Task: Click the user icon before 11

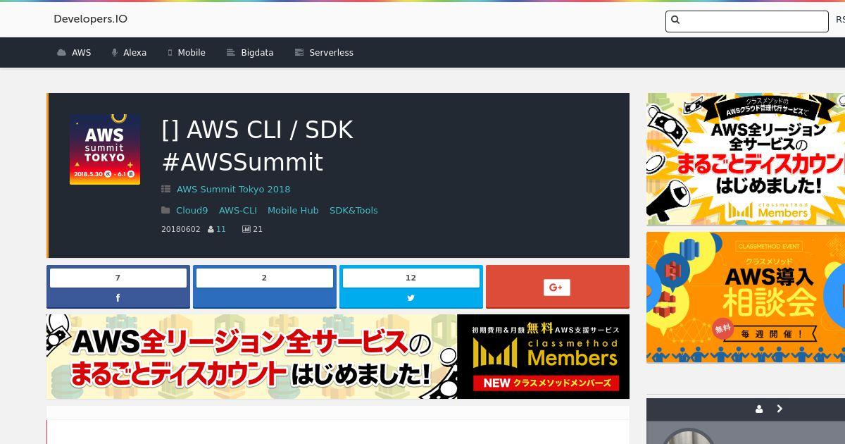Action: [211, 229]
